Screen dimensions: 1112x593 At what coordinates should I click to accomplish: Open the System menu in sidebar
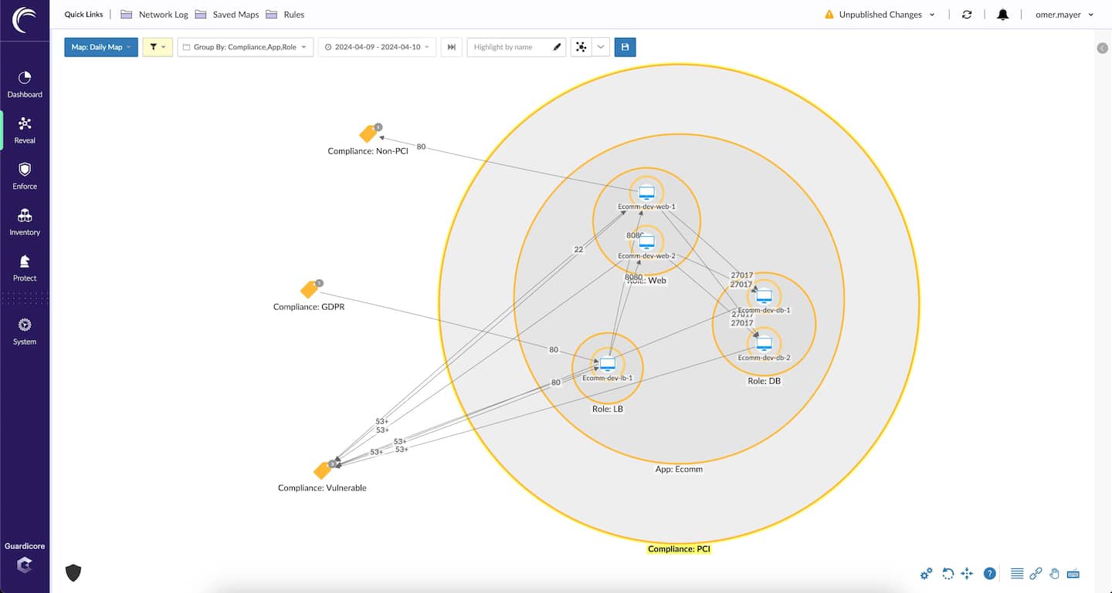25,331
